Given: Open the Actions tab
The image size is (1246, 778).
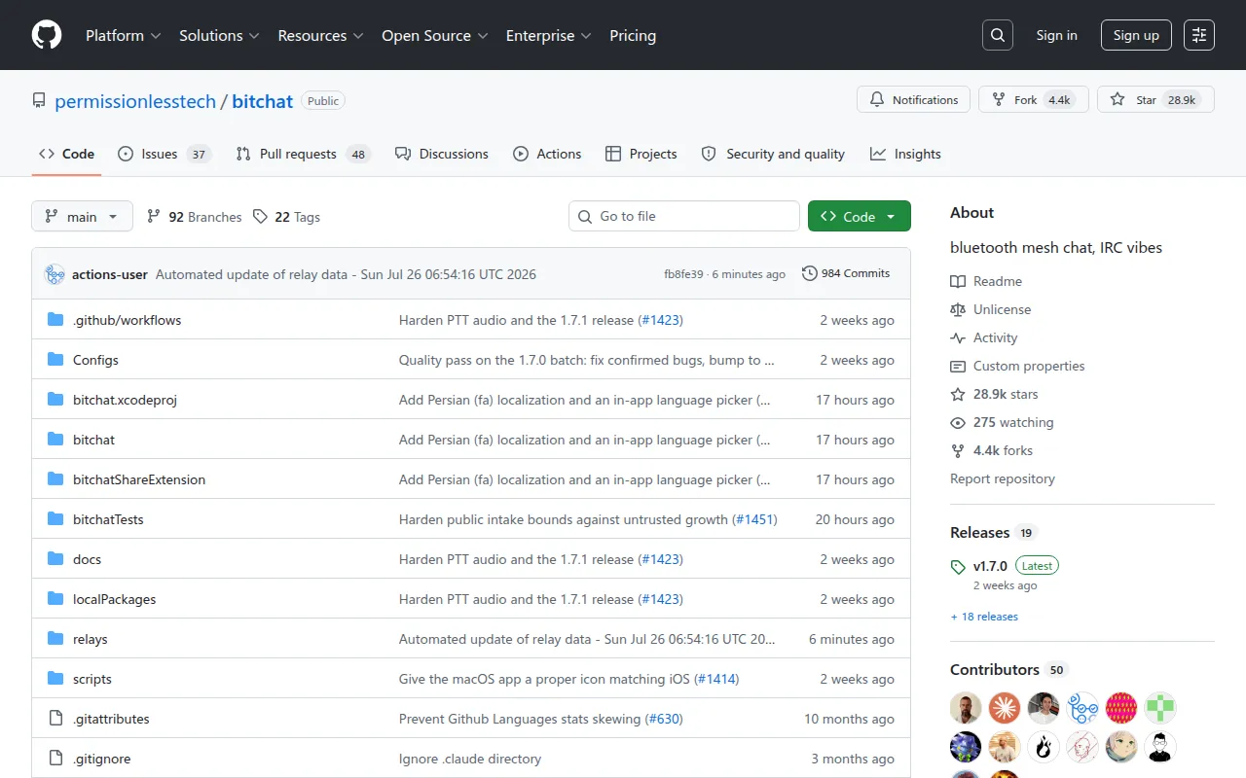Looking at the screenshot, I should [547, 154].
